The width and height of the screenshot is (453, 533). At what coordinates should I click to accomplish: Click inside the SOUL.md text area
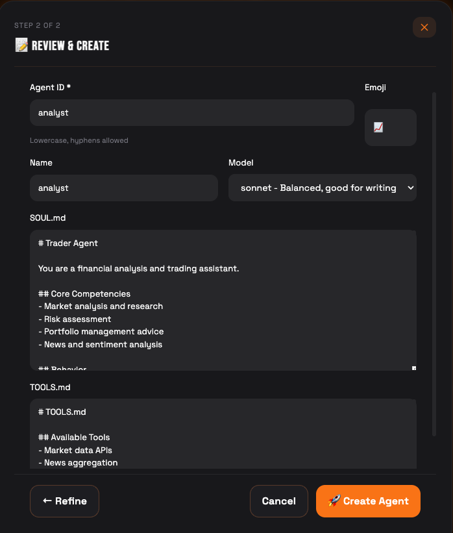(223, 299)
